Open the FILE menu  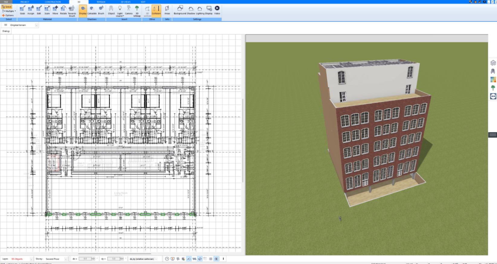pyautogui.click(x=6, y=2)
